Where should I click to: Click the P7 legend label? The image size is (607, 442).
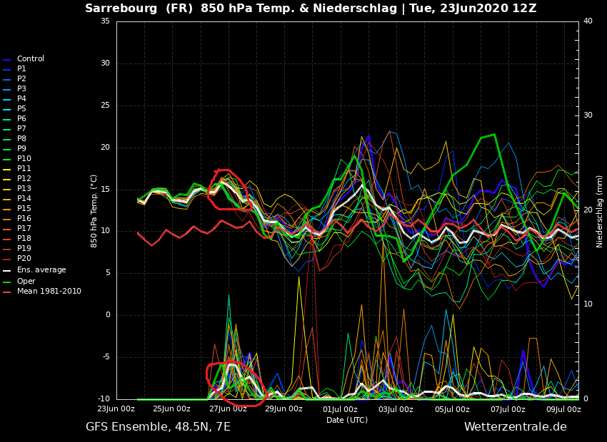21,128
